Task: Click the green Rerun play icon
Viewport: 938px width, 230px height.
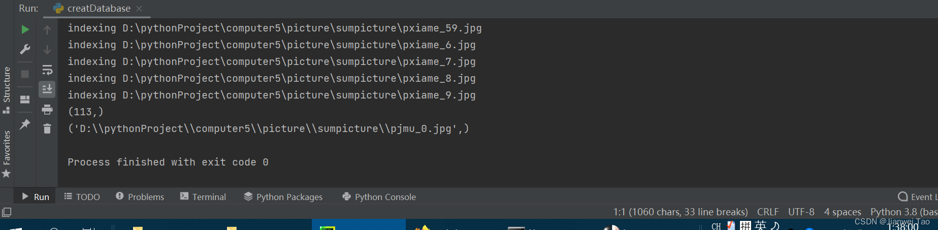Action: pos(25,29)
